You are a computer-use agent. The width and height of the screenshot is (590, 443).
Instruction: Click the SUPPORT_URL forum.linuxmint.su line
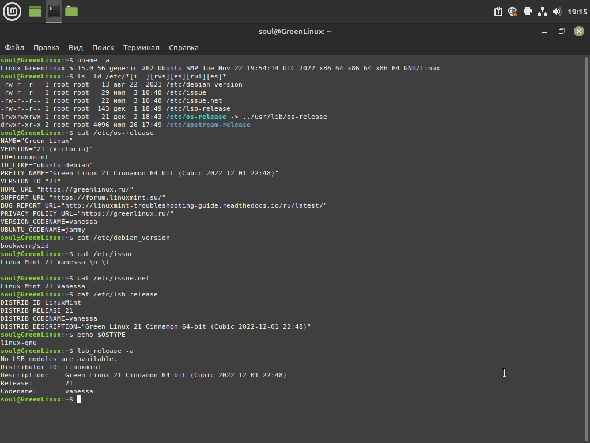pyautogui.click(x=83, y=197)
